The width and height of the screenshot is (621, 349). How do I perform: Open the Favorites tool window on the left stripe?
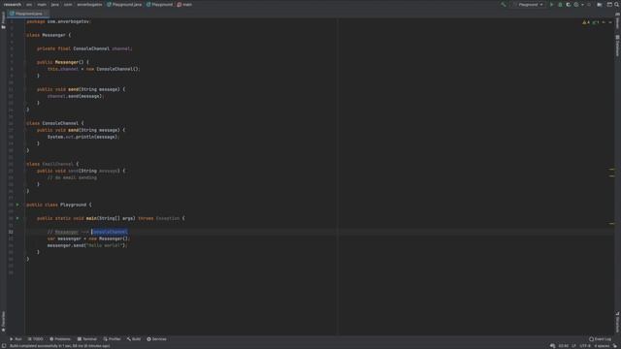tap(4, 321)
